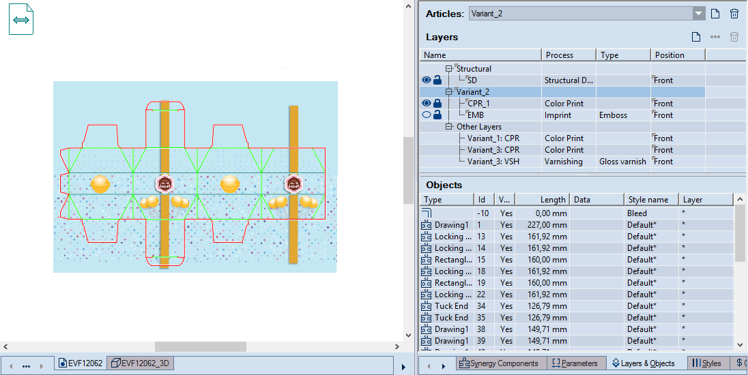Show the EMB emboss layer
Image resolution: width=748 pixels, height=375 pixels.
pyautogui.click(x=427, y=115)
